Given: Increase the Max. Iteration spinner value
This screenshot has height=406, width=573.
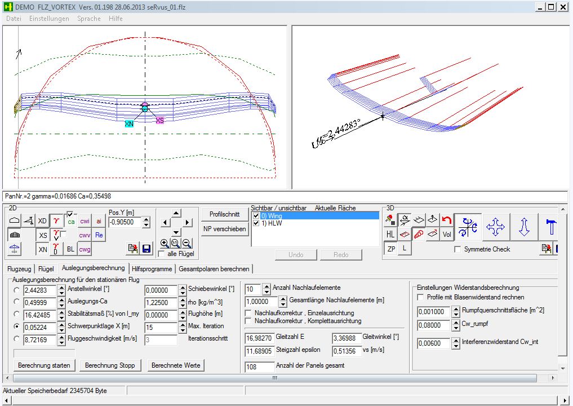Looking at the screenshot, I should (182, 324).
